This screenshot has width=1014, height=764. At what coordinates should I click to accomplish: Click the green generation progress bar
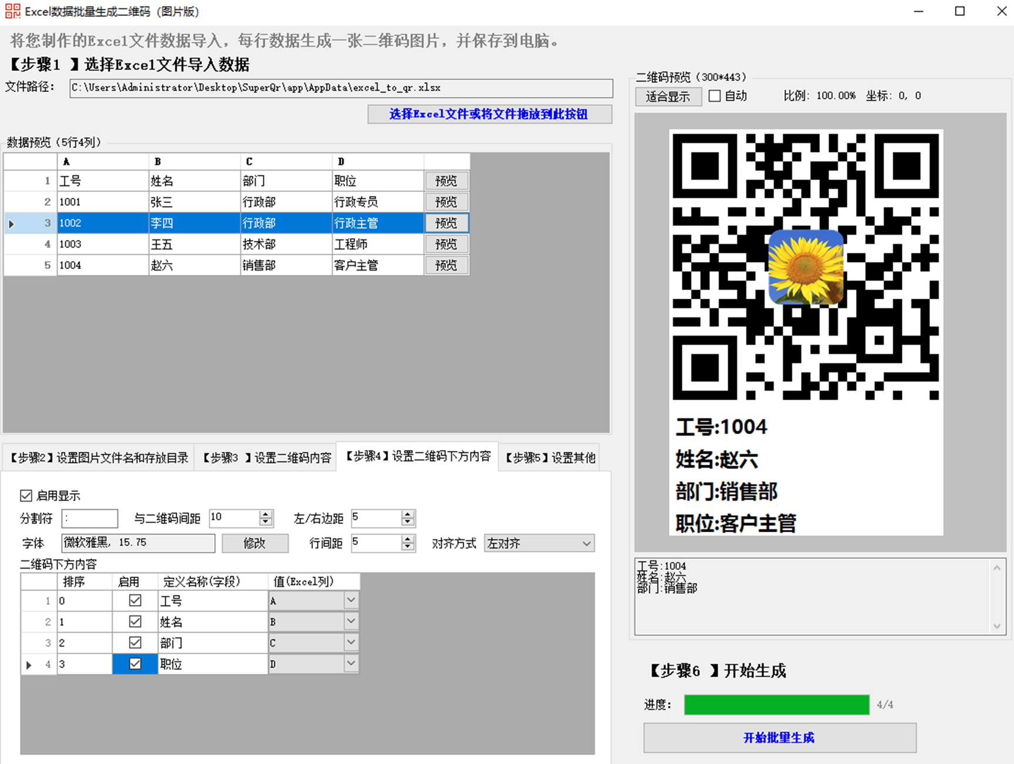(776, 705)
